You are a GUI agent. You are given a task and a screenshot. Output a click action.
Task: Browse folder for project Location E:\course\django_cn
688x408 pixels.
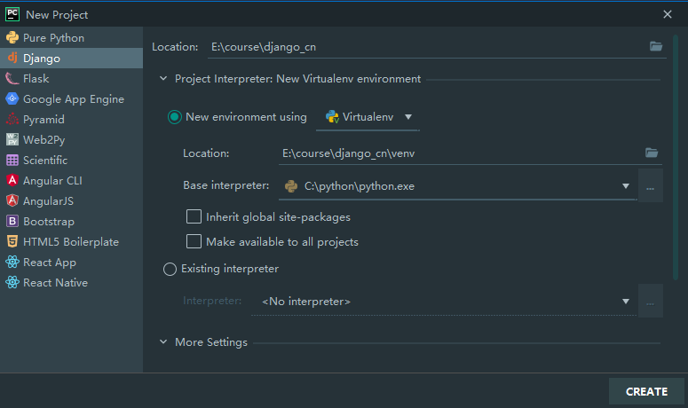point(656,46)
